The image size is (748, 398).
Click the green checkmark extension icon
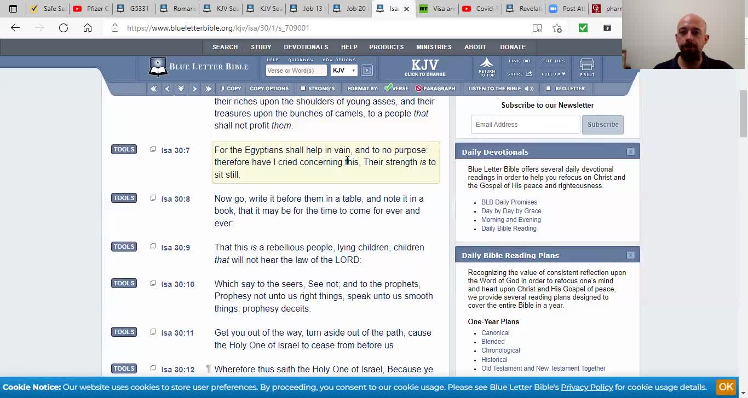[x=583, y=28]
